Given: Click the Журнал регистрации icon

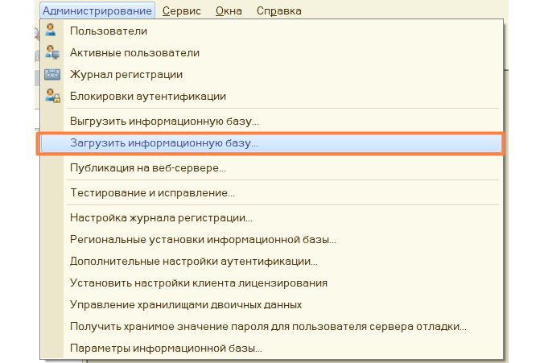Looking at the screenshot, I should pos(52,74).
